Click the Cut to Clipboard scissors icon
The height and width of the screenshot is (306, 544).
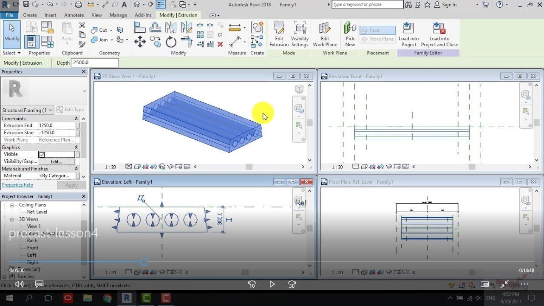point(82,25)
